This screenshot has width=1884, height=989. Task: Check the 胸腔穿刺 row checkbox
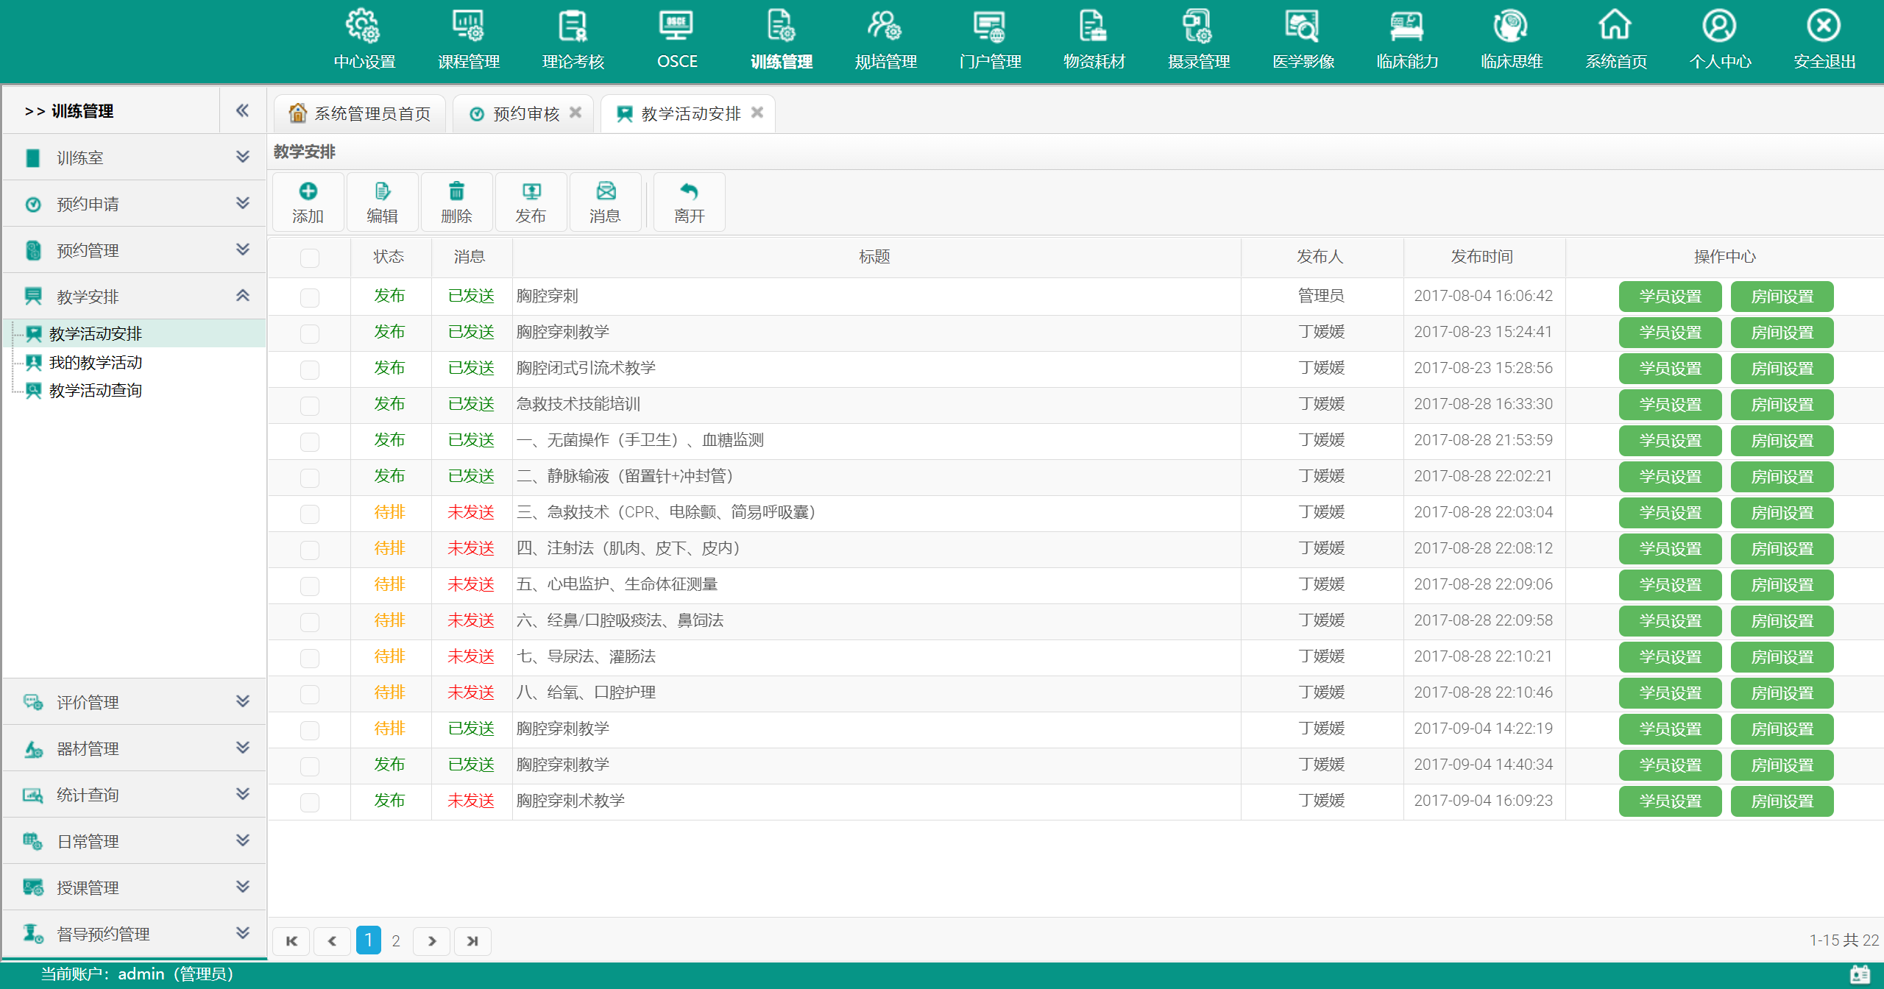pyautogui.click(x=310, y=297)
